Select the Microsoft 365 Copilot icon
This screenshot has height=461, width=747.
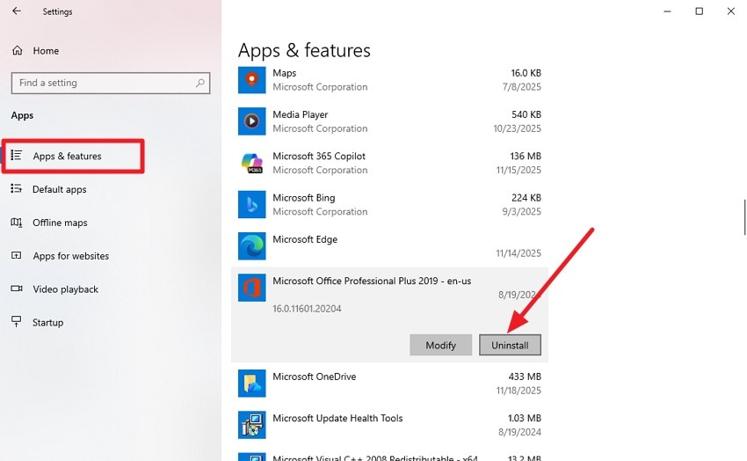pyautogui.click(x=252, y=163)
